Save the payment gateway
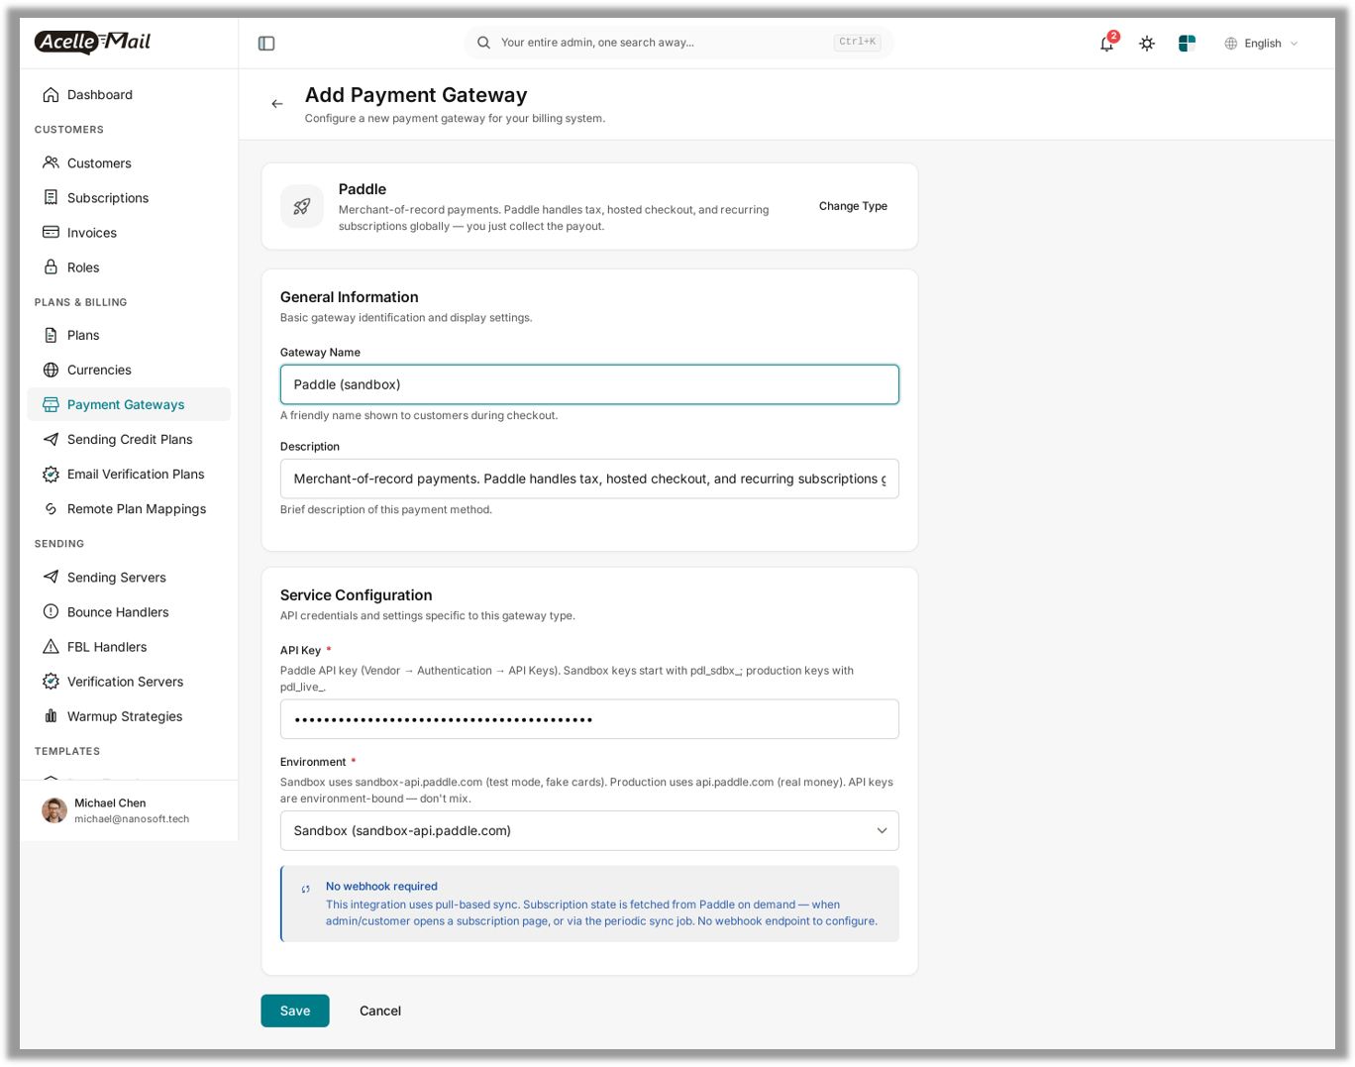 pyautogui.click(x=295, y=1011)
